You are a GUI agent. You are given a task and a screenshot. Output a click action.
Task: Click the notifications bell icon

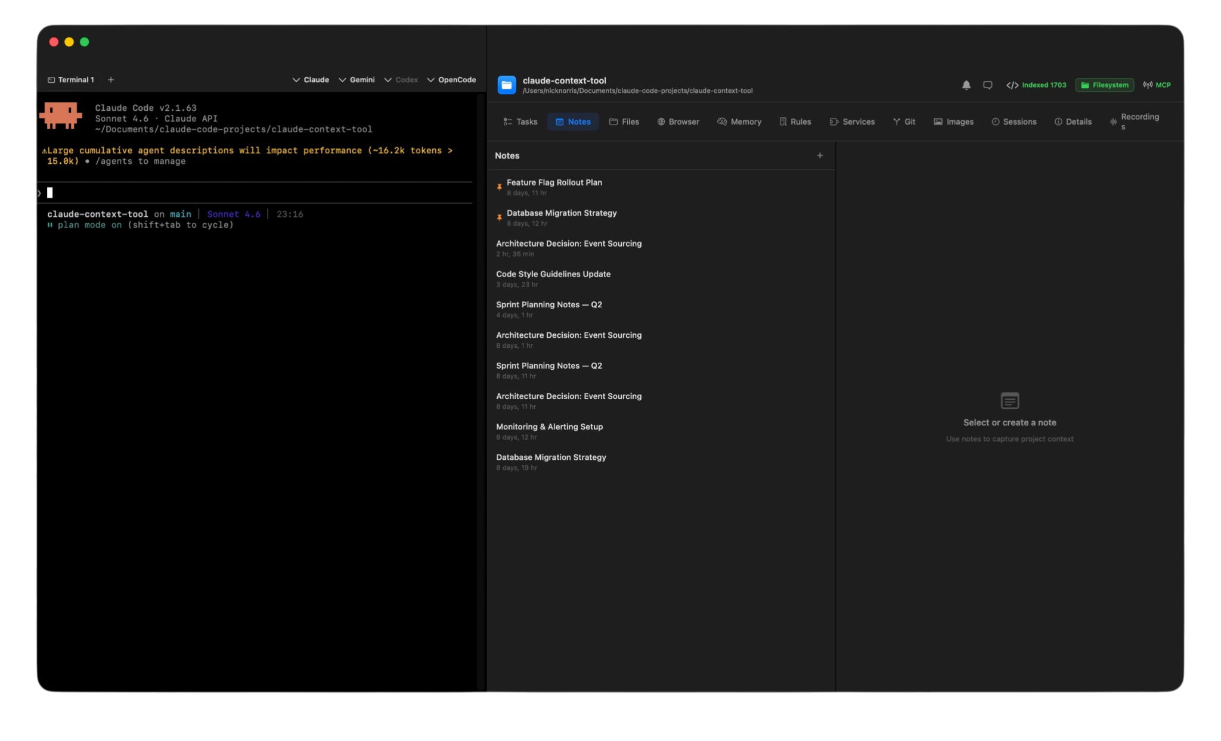click(x=965, y=85)
